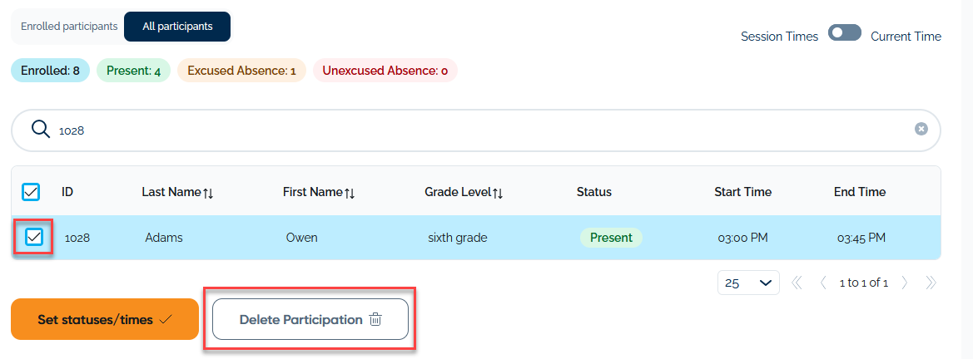Screen dimensions: 973x359
Task: Uncheck the checkbox for Owen Adams row
Action: point(34,238)
